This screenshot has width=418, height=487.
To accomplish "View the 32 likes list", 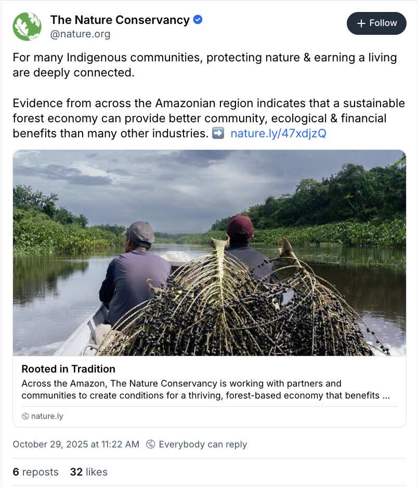I will [88, 472].
